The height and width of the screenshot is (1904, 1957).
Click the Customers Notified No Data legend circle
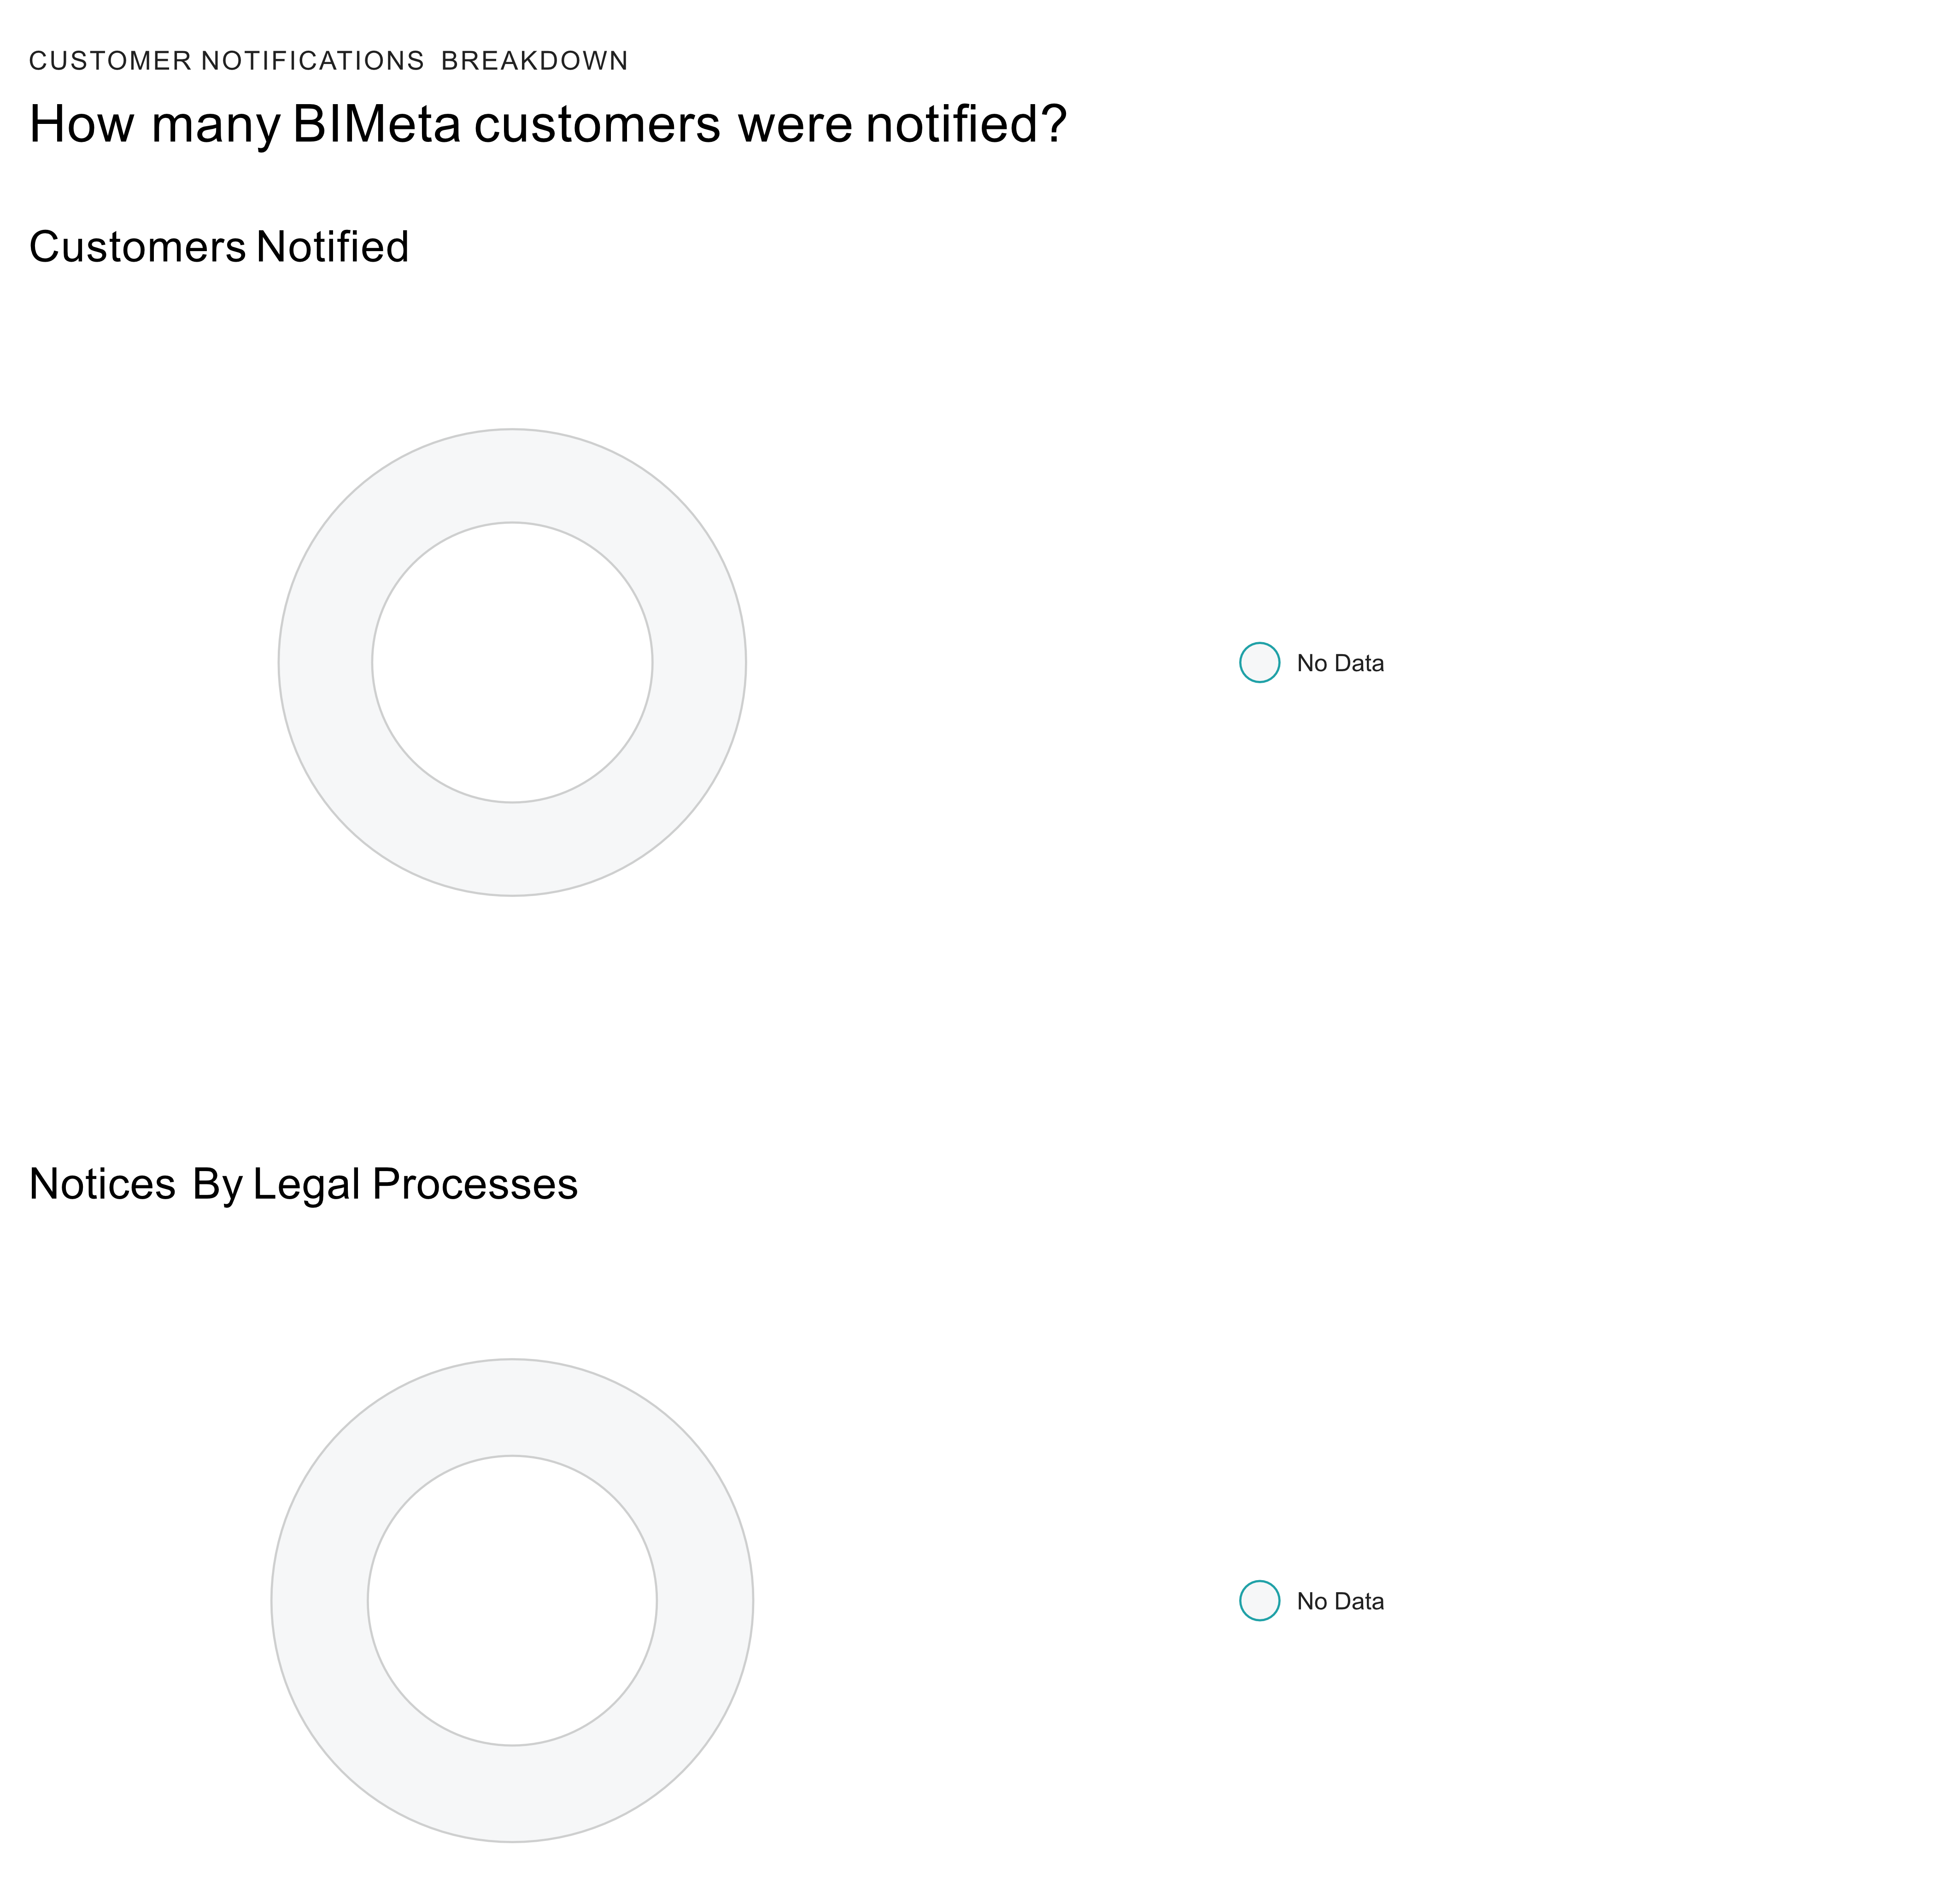click(x=1259, y=662)
